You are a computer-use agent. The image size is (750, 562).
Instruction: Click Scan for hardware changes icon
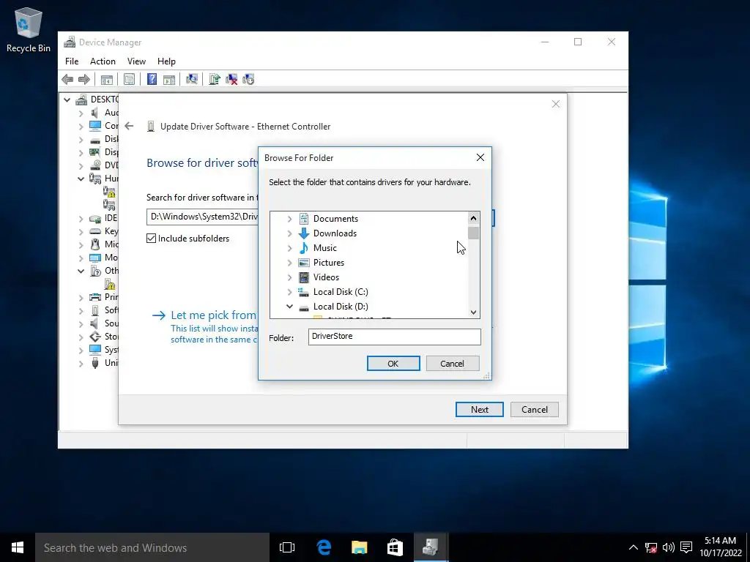192,79
